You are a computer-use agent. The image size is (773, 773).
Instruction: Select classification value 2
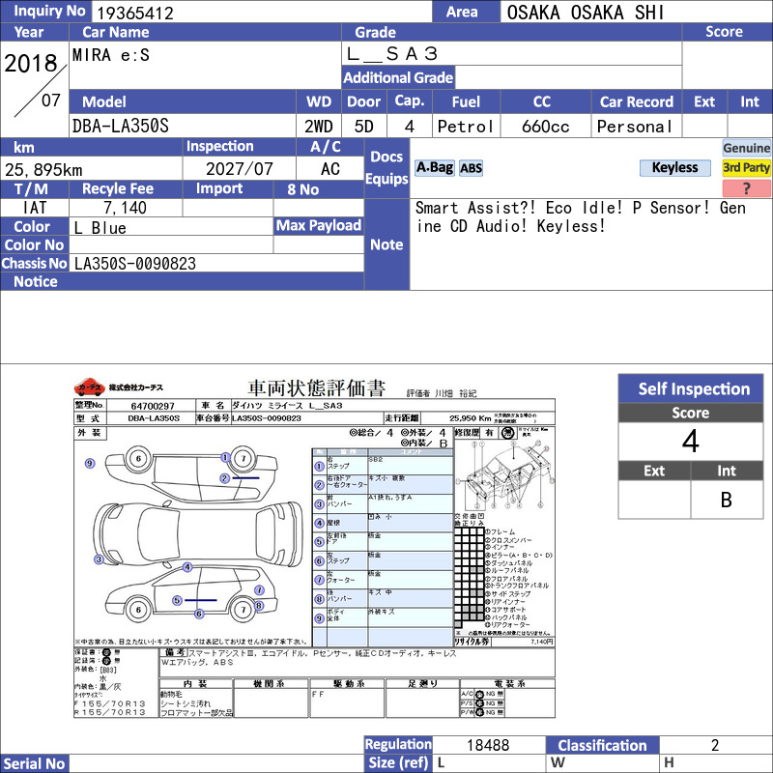(715, 745)
